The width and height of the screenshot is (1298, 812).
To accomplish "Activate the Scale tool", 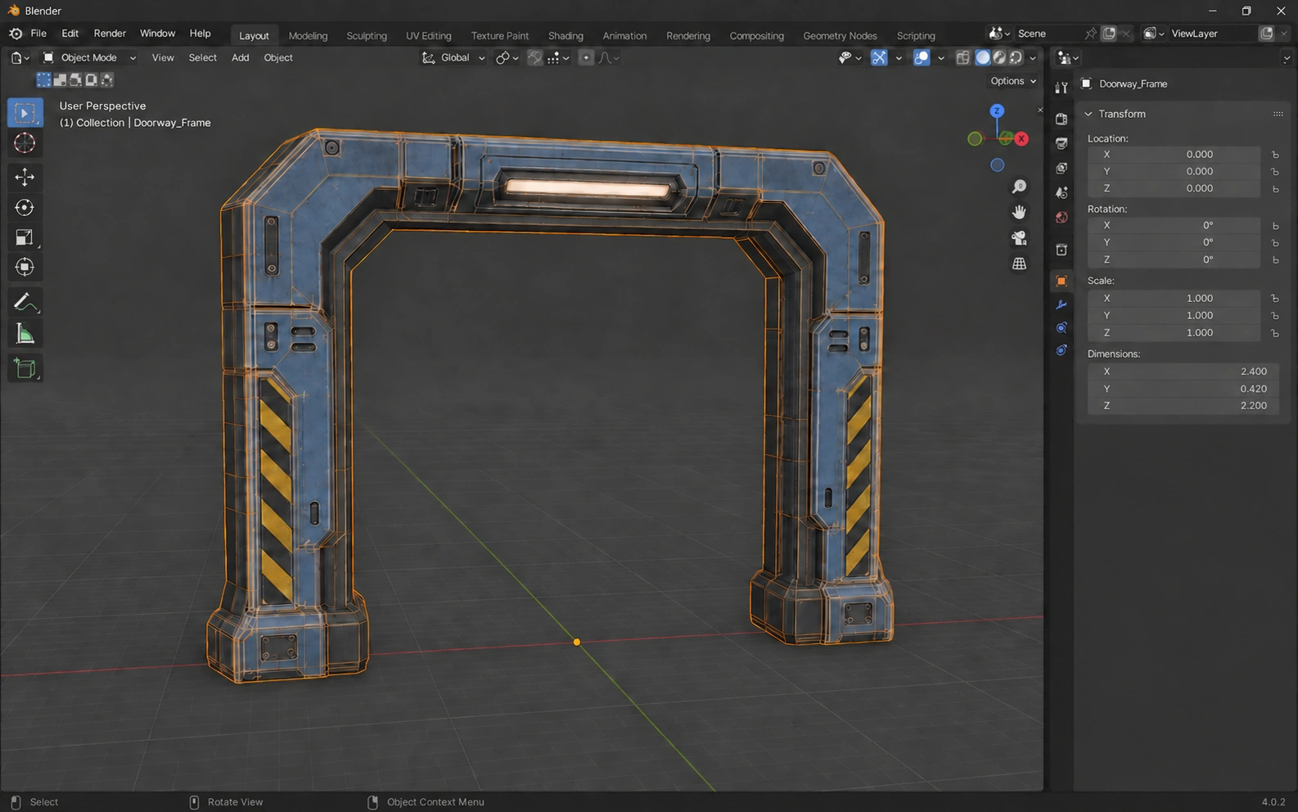I will [25, 237].
